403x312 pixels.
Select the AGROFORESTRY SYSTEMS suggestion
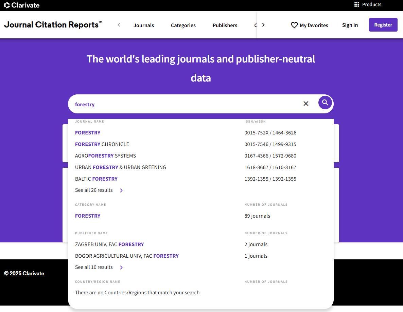coord(105,156)
